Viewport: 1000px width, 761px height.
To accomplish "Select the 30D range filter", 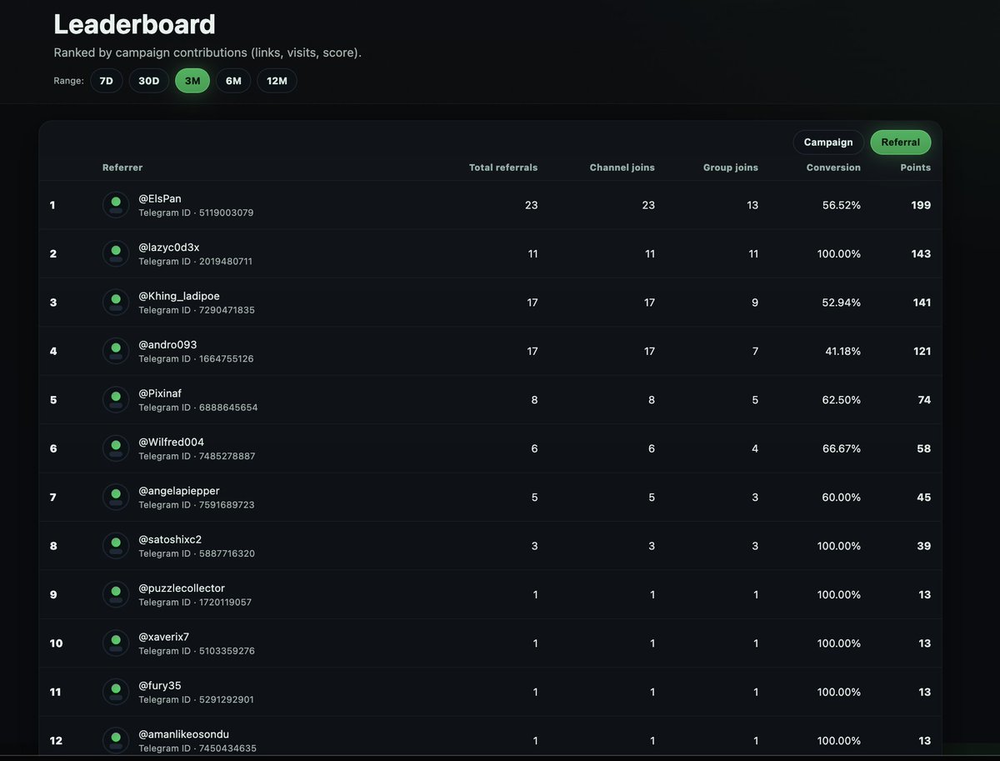I will (149, 81).
